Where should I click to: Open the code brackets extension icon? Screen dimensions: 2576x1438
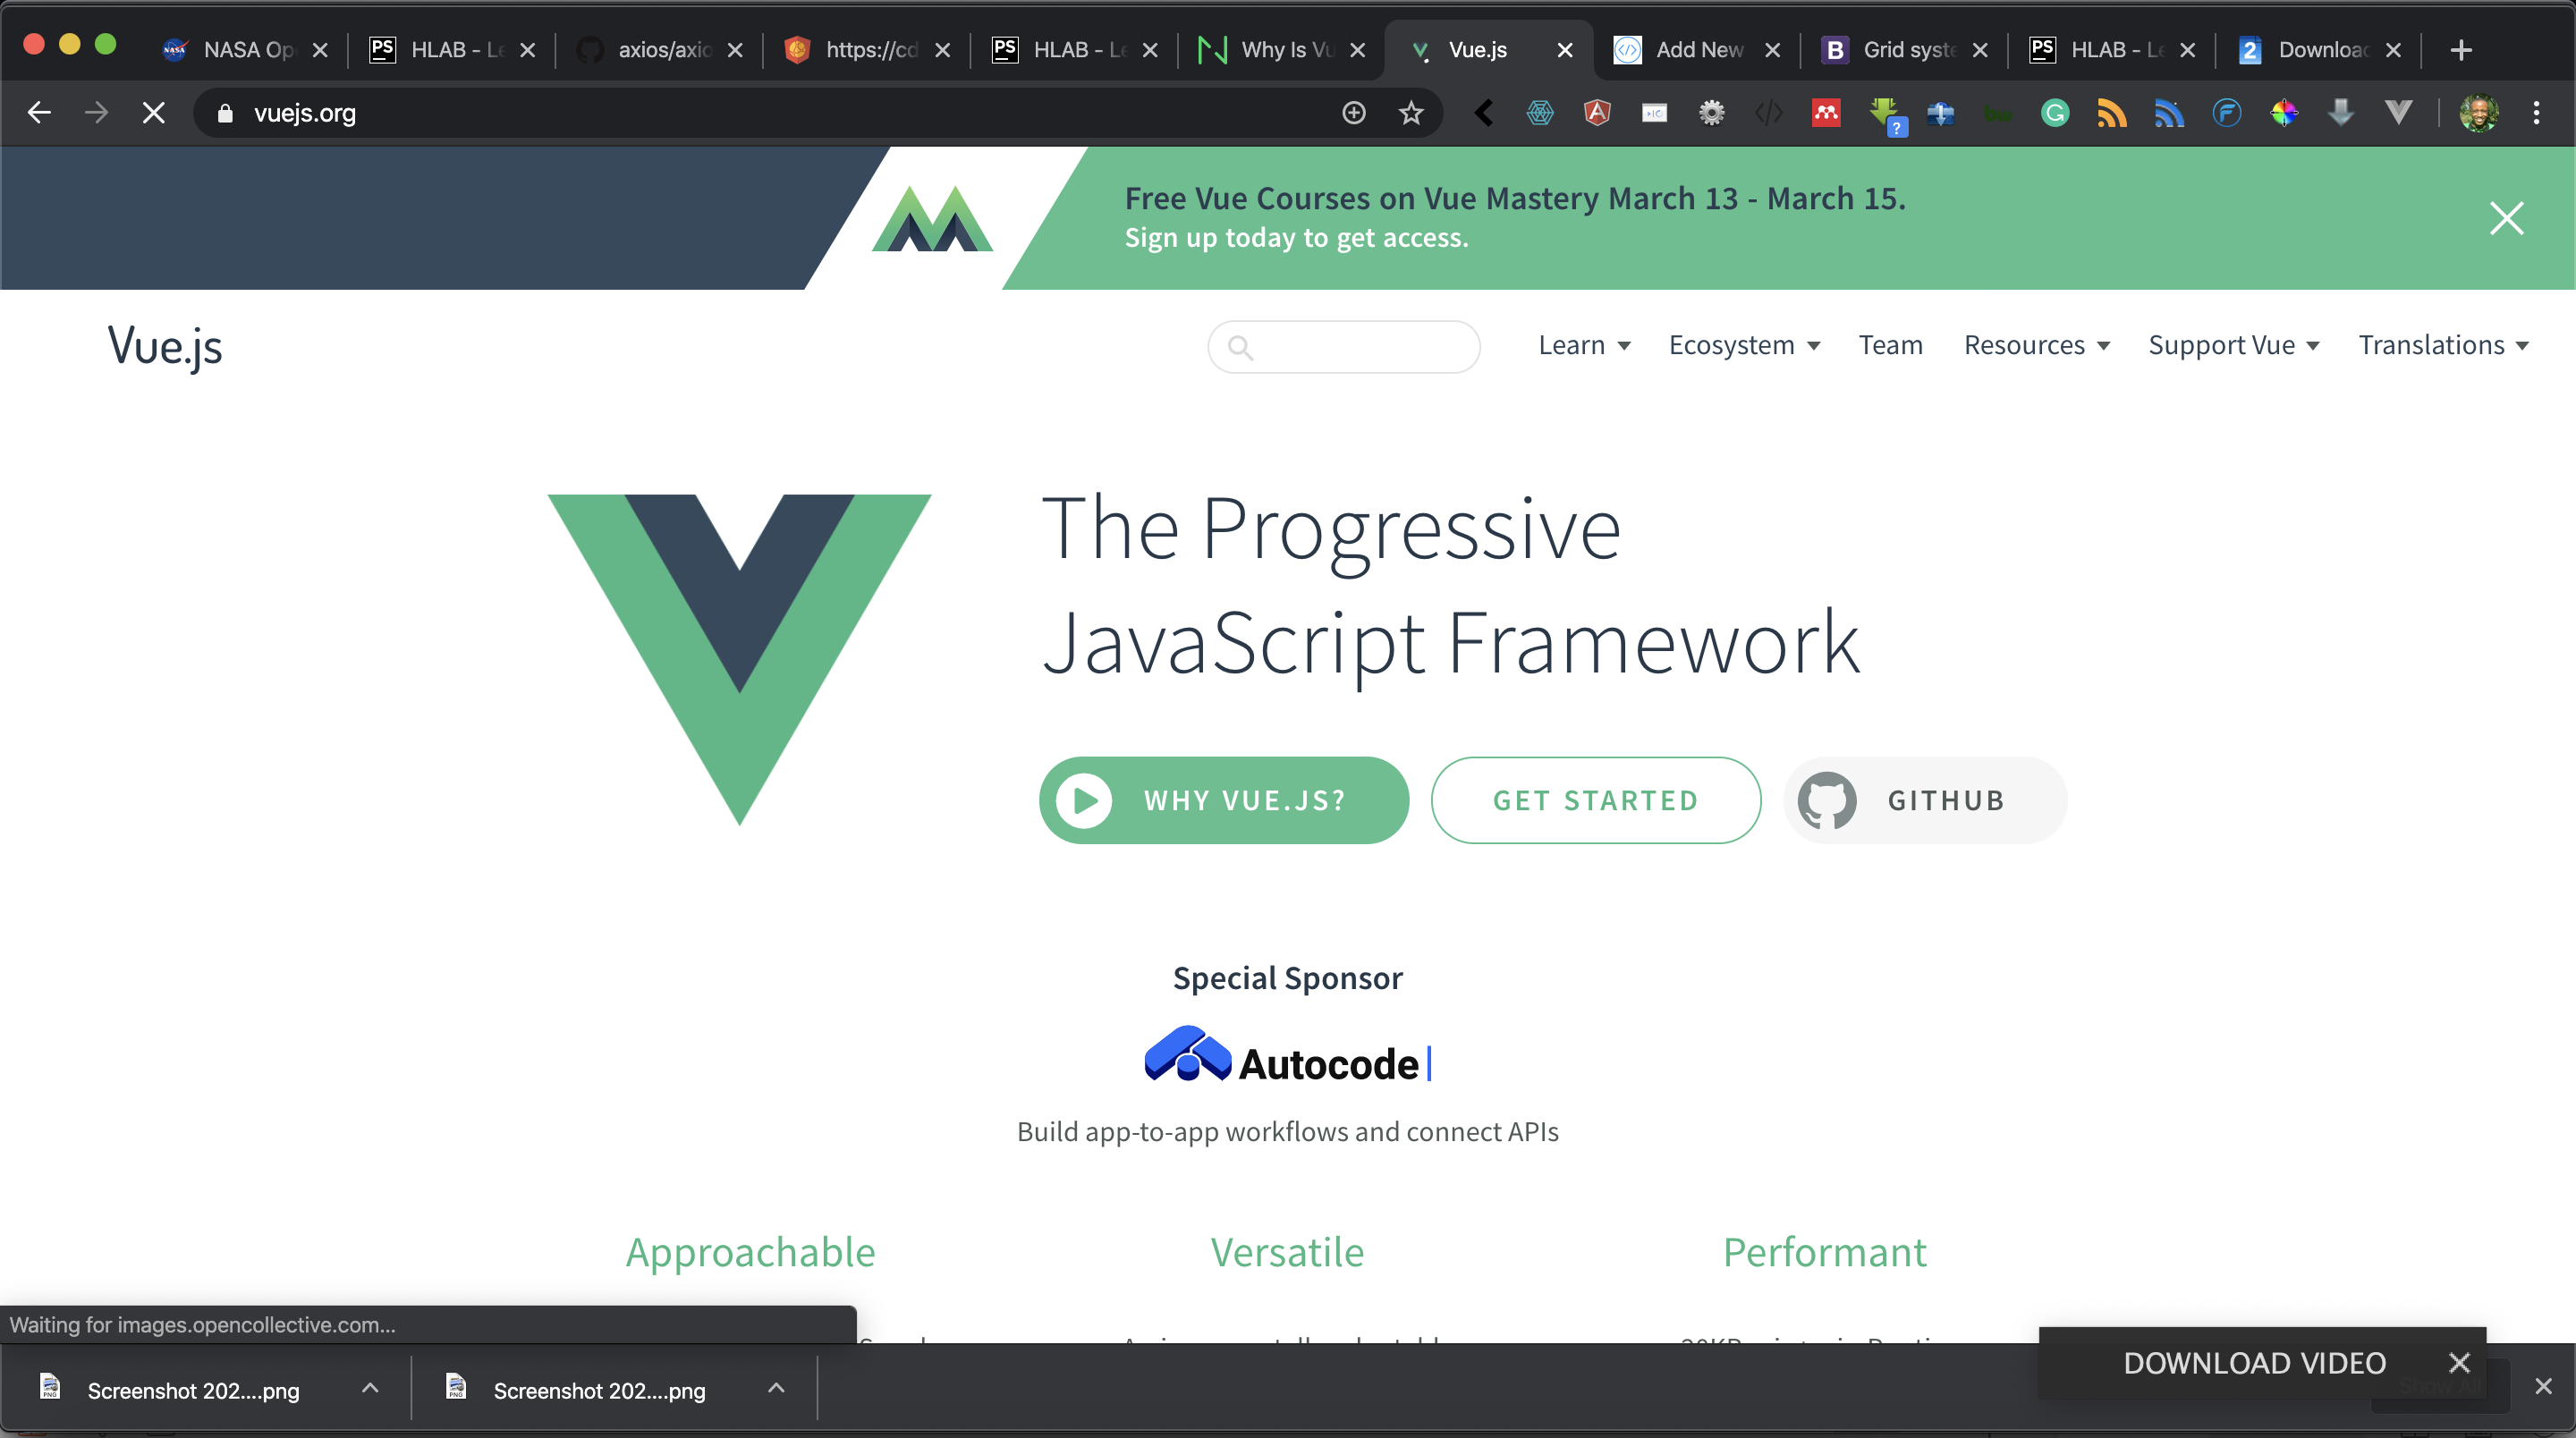[1768, 113]
